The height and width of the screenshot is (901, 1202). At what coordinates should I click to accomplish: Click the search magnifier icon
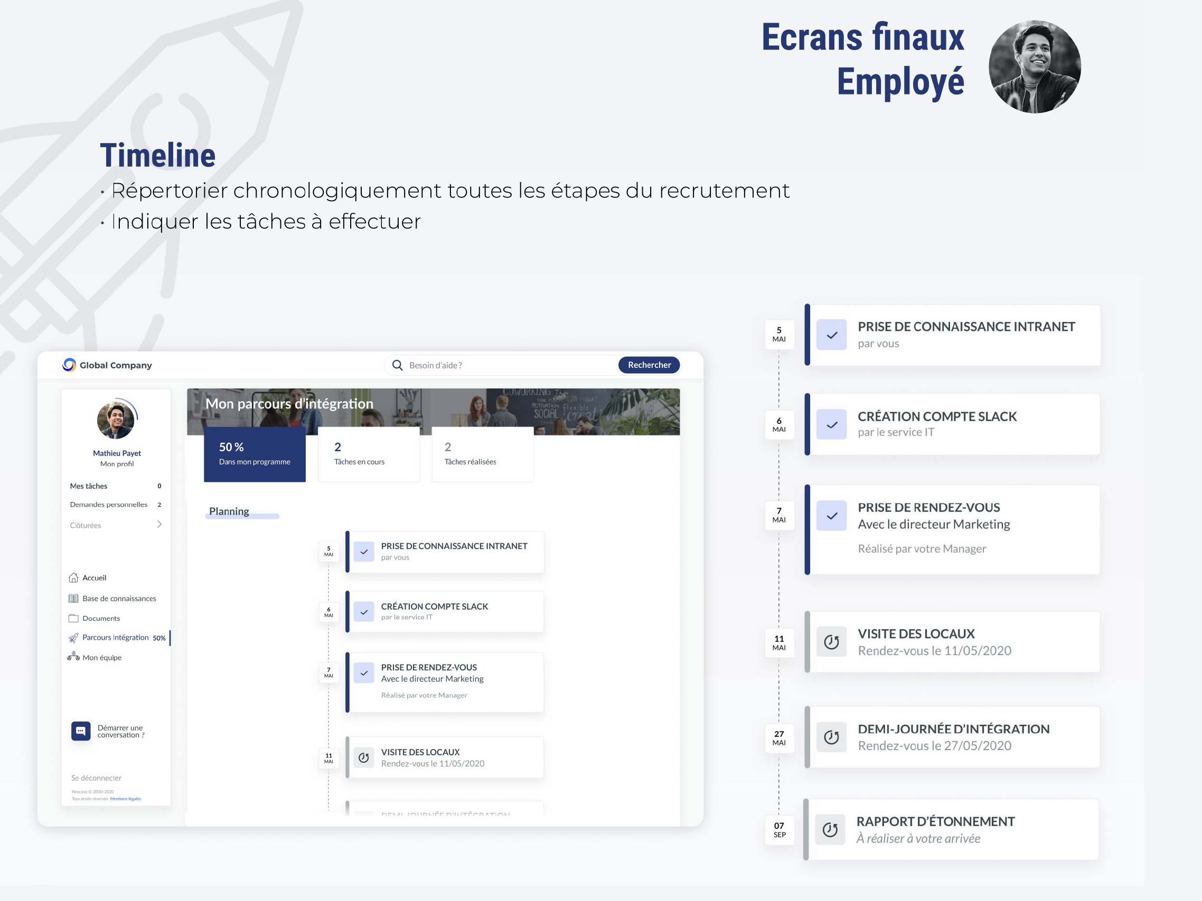click(x=397, y=365)
